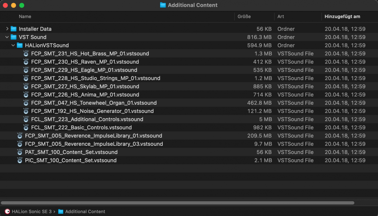Select PAT_SMT_100_Content_Set.vstsound file name
The image size is (378, 216).
coord(71,152)
